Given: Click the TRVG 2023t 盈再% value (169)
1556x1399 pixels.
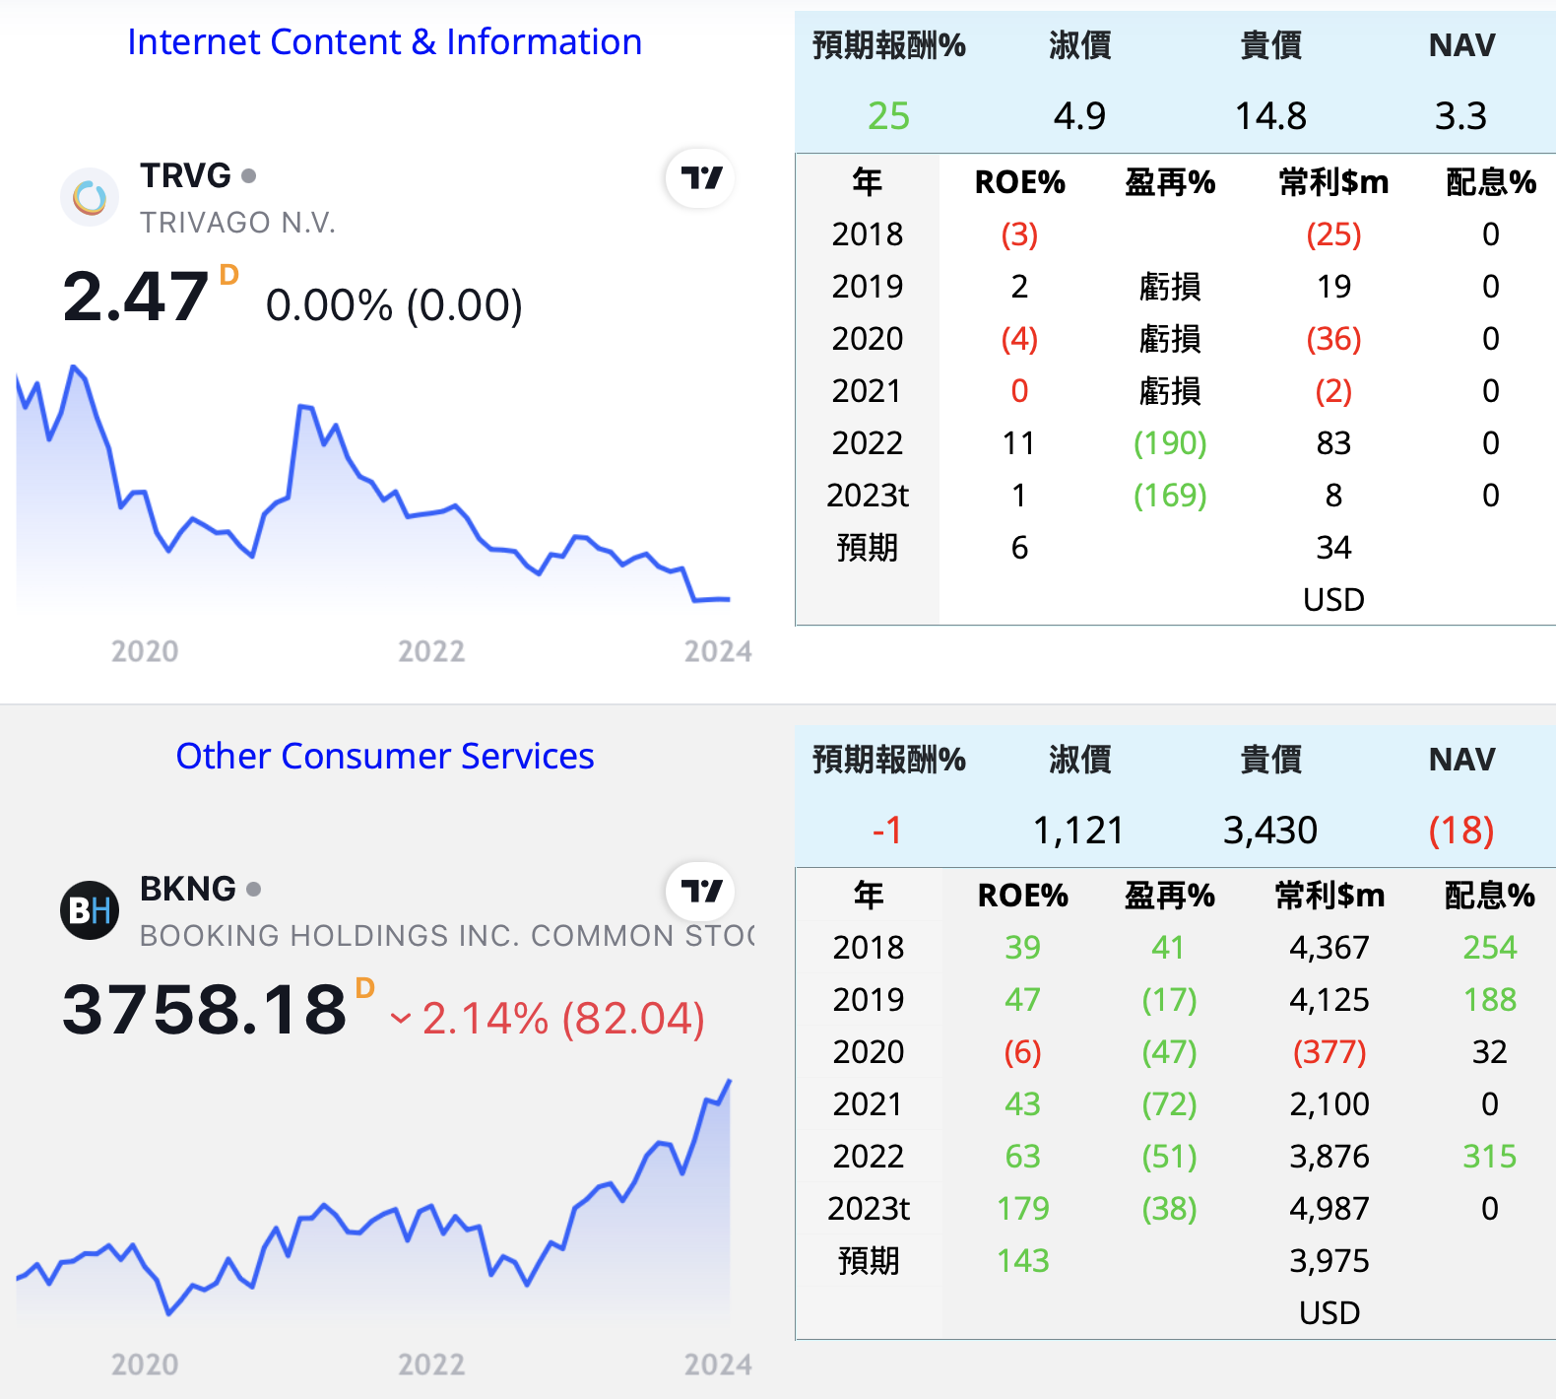Looking at the screenshot, I should click(x=1171, y=496).
